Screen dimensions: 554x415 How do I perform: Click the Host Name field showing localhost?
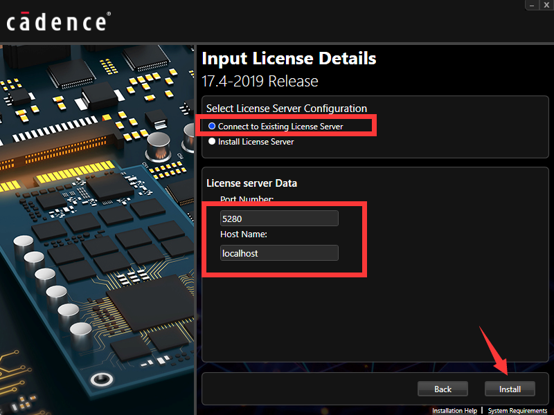[278, 253]
